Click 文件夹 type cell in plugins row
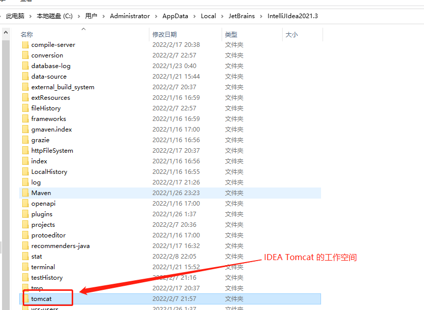424x310 pixels. [x=234, y=214]
